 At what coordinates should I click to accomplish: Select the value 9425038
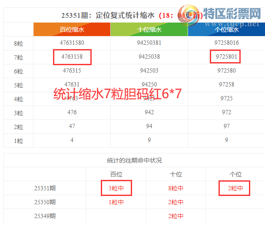(x=149, y=56)
